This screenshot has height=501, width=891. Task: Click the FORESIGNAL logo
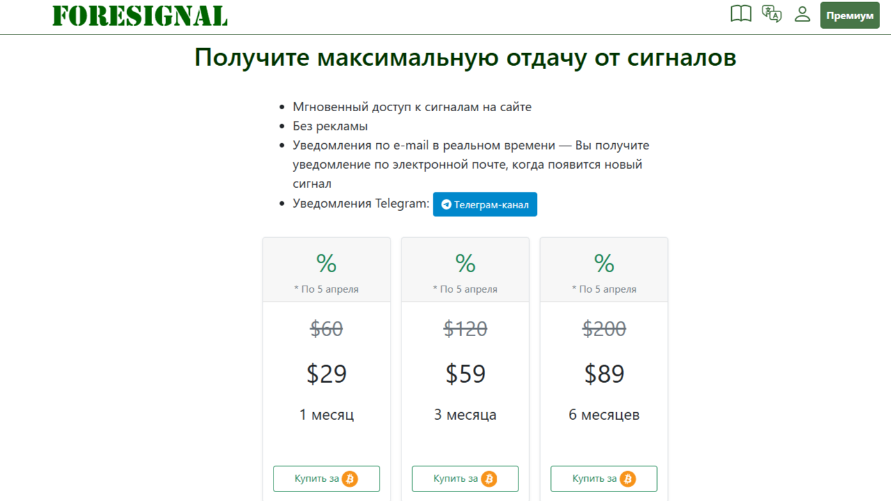[140, 16]
